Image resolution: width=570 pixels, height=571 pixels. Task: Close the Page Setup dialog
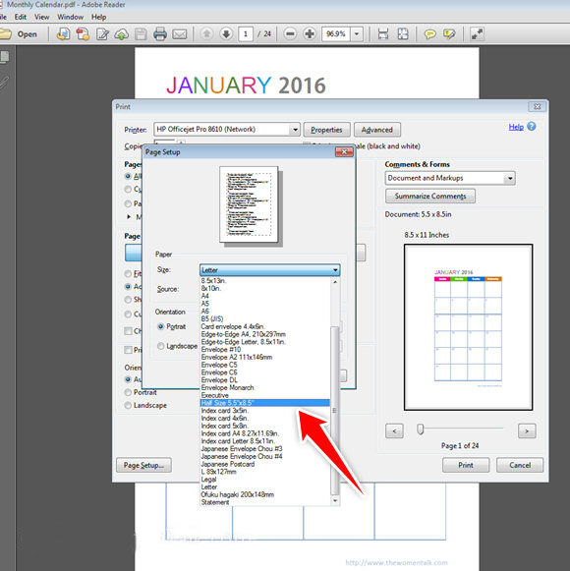coord(344,151)
